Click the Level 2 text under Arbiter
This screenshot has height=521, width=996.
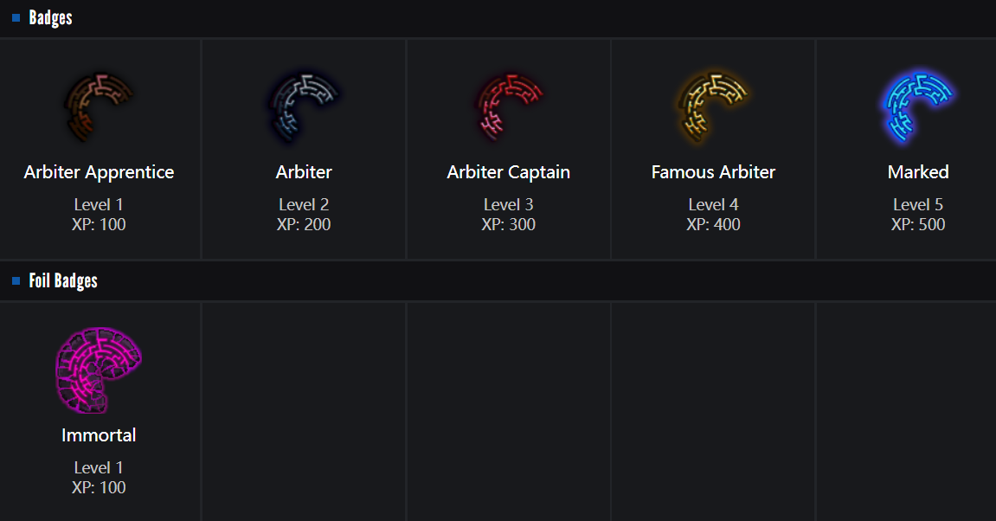[x=304, y=205]
